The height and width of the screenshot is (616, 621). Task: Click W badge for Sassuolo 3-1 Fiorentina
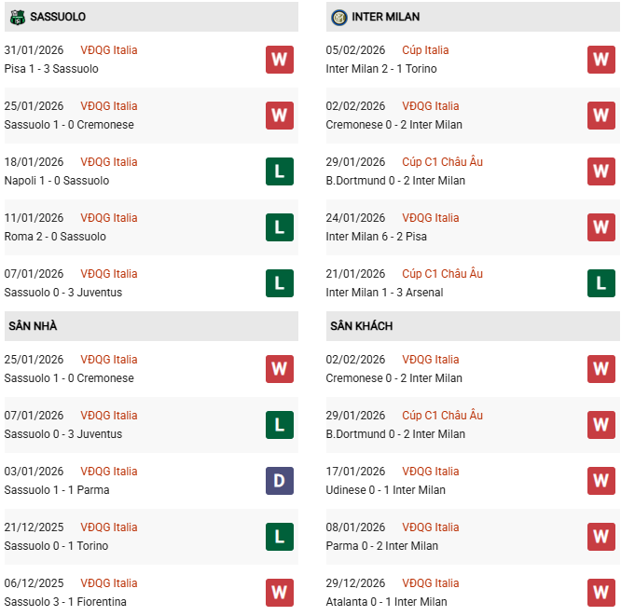(x=279, y=593)
